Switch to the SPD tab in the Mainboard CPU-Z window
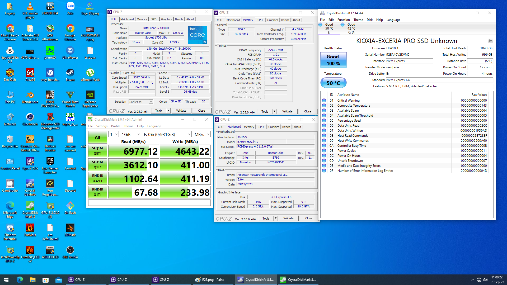 pyautogui.click(x=261, y=127)
